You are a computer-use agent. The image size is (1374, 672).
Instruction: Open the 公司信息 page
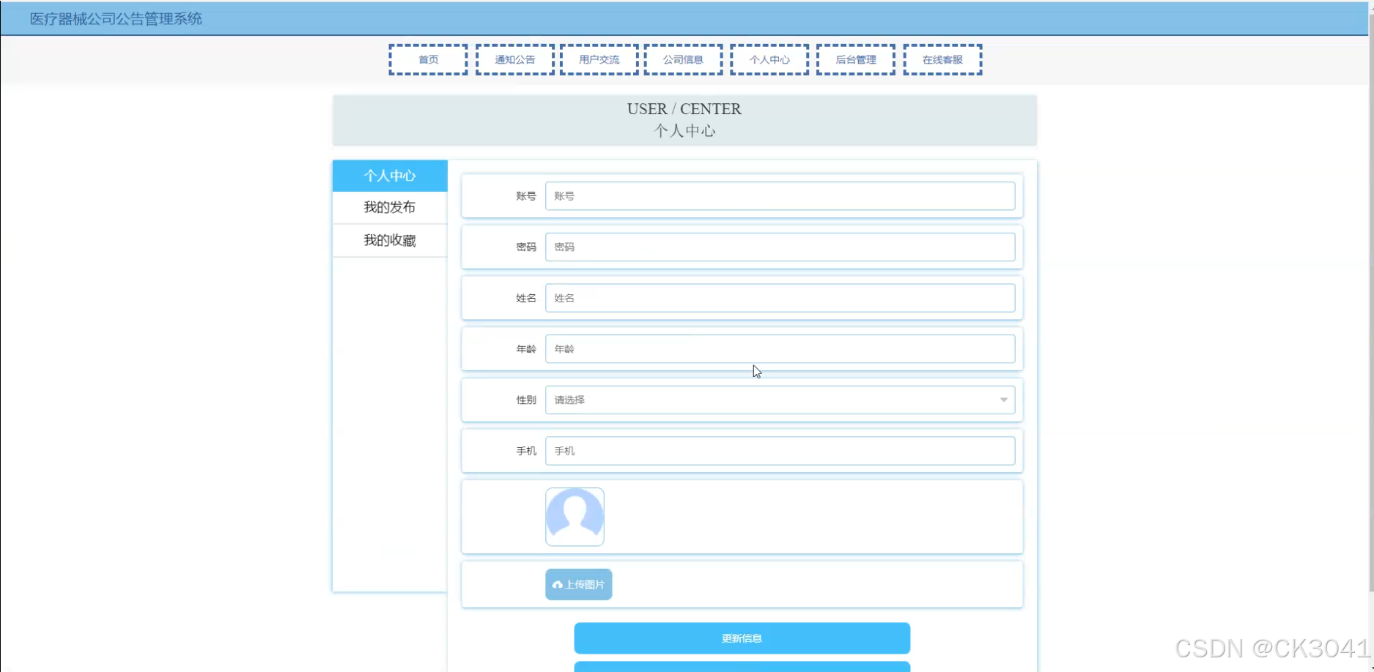[x=683, y=59]
